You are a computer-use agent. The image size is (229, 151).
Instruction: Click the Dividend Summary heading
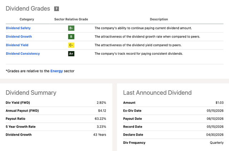[31, 93]
